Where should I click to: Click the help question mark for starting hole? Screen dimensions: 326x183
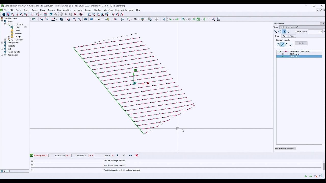point(117,155)
